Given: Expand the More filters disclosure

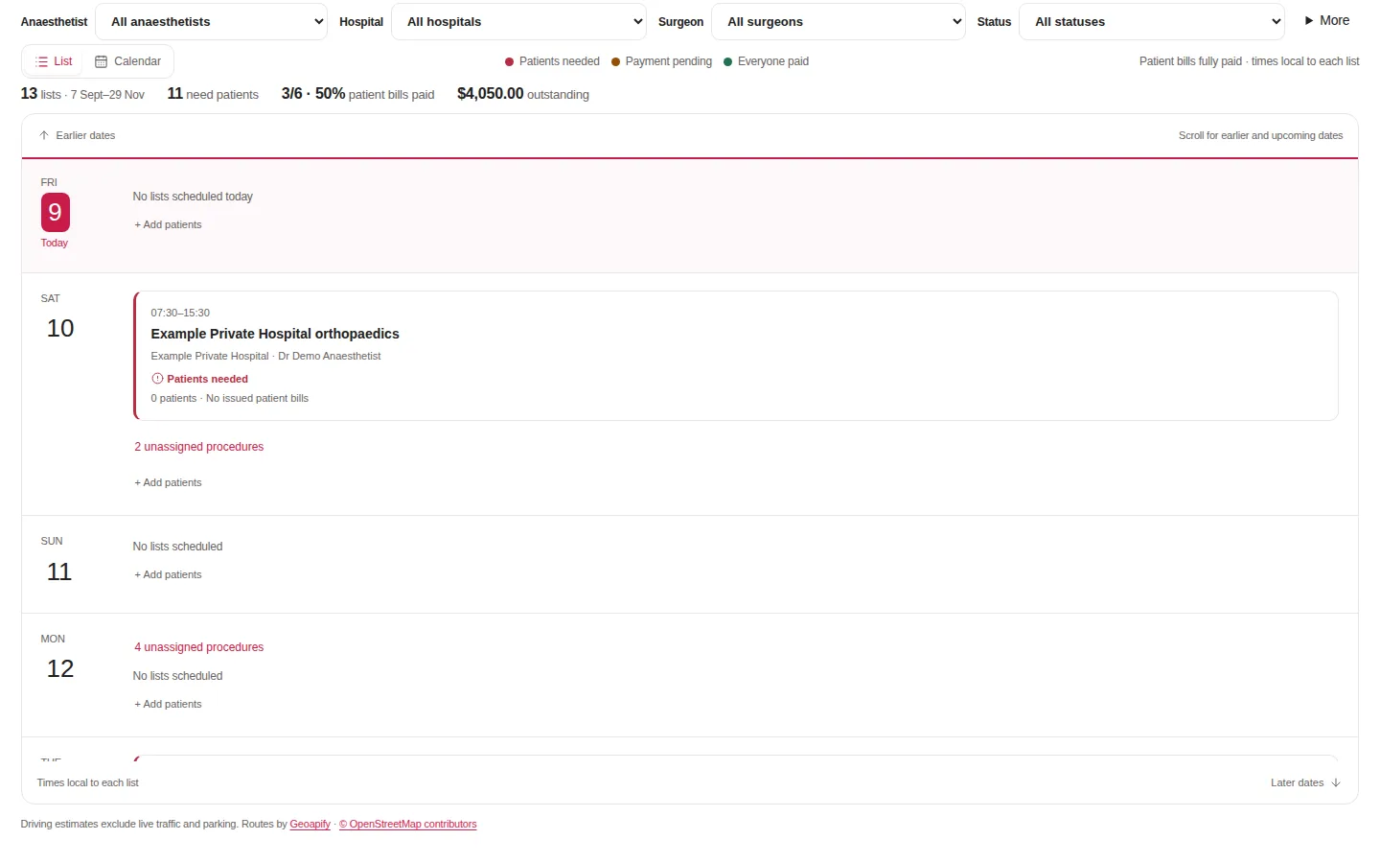Looking at the screenshot, I should click(1327, 20).
